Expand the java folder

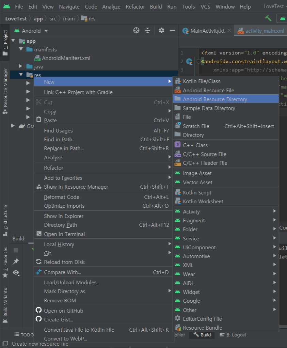[21, 66]
